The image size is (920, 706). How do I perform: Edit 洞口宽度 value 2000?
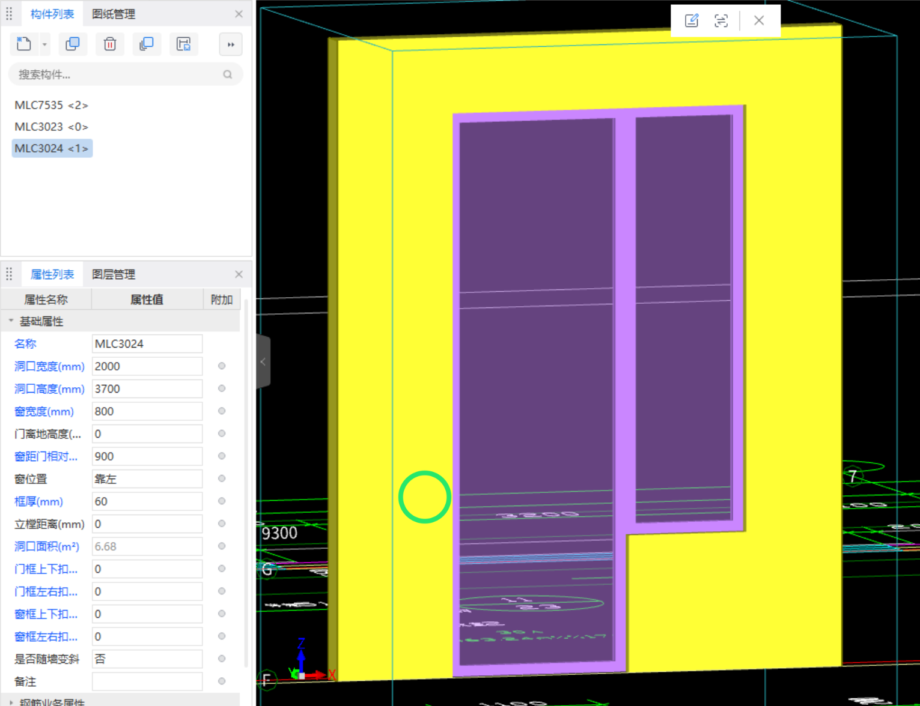147,366
